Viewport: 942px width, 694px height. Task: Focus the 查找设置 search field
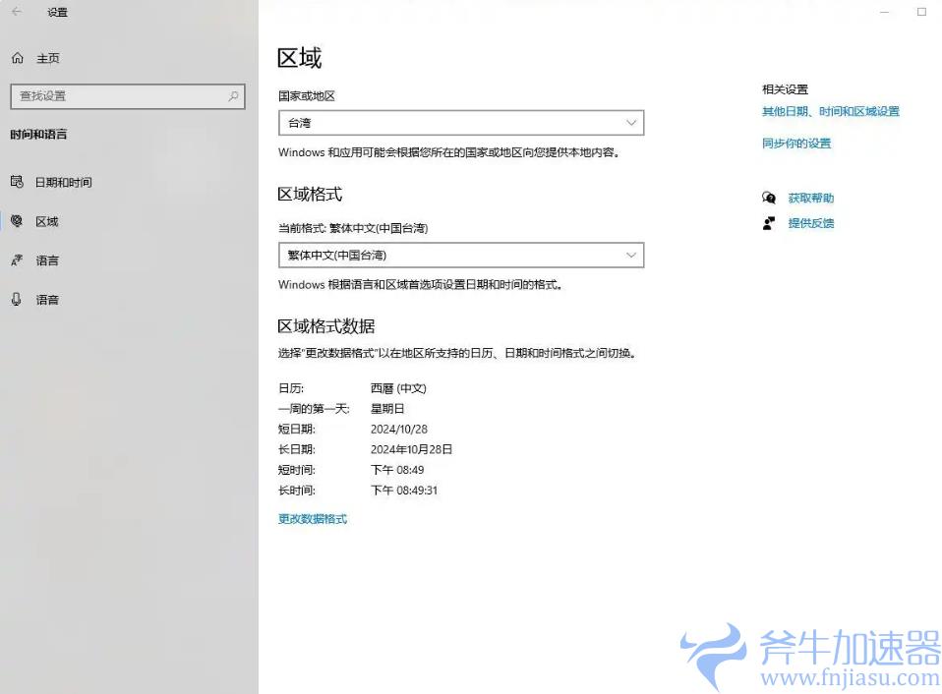point(118,96)
